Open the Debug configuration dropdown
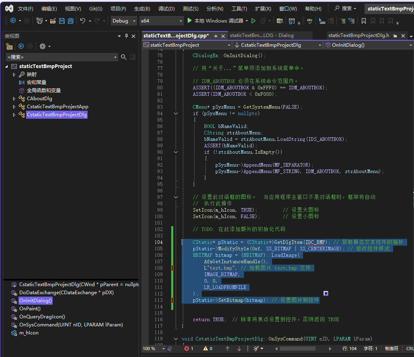 [123, 21]
